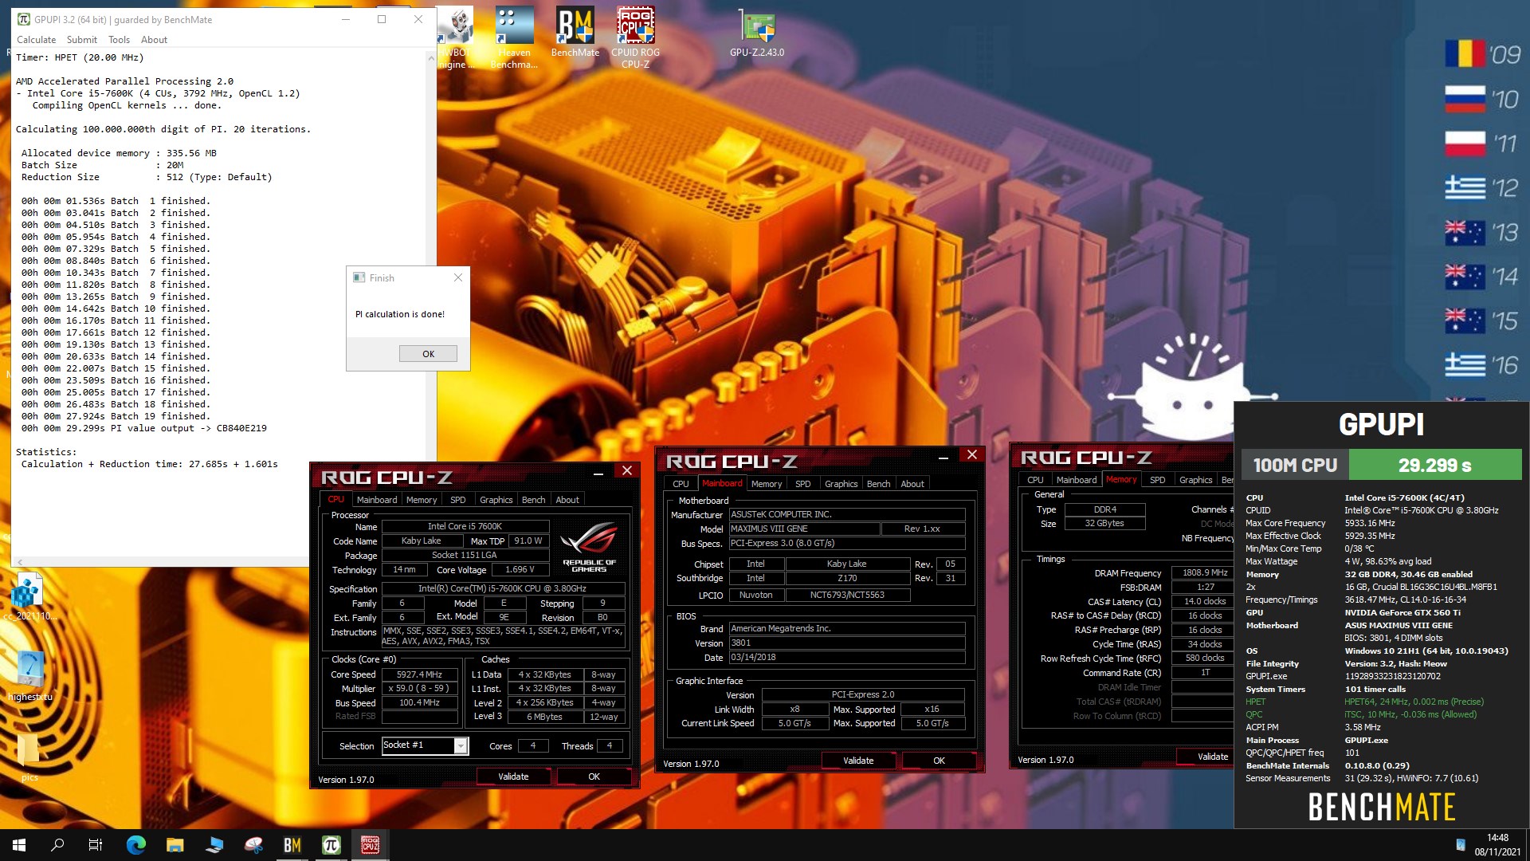Click the DRAM Frequency 1808.9 MHz field
Viewport: 1530px width, 861px height.
coord(1203,573)
